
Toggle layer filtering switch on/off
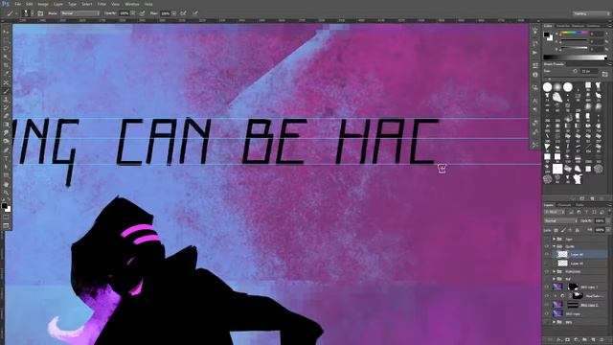609,212
